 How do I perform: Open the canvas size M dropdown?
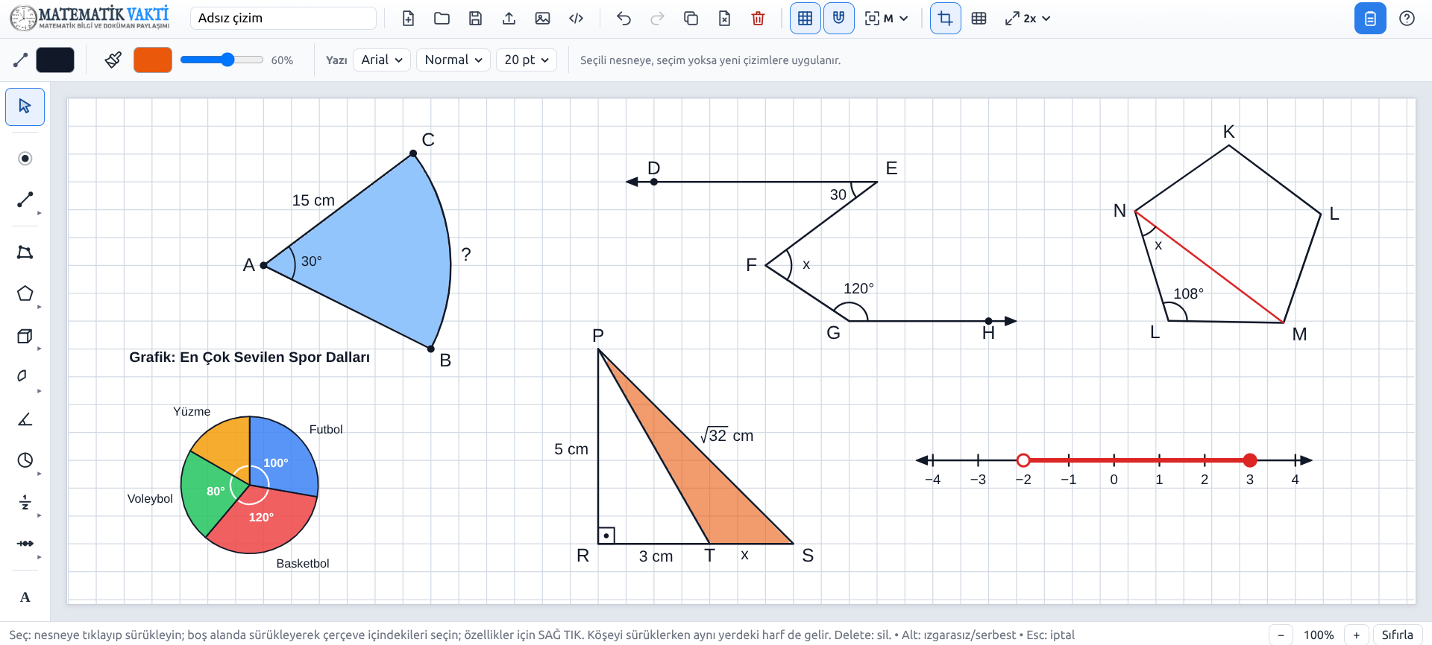[886, 19]
